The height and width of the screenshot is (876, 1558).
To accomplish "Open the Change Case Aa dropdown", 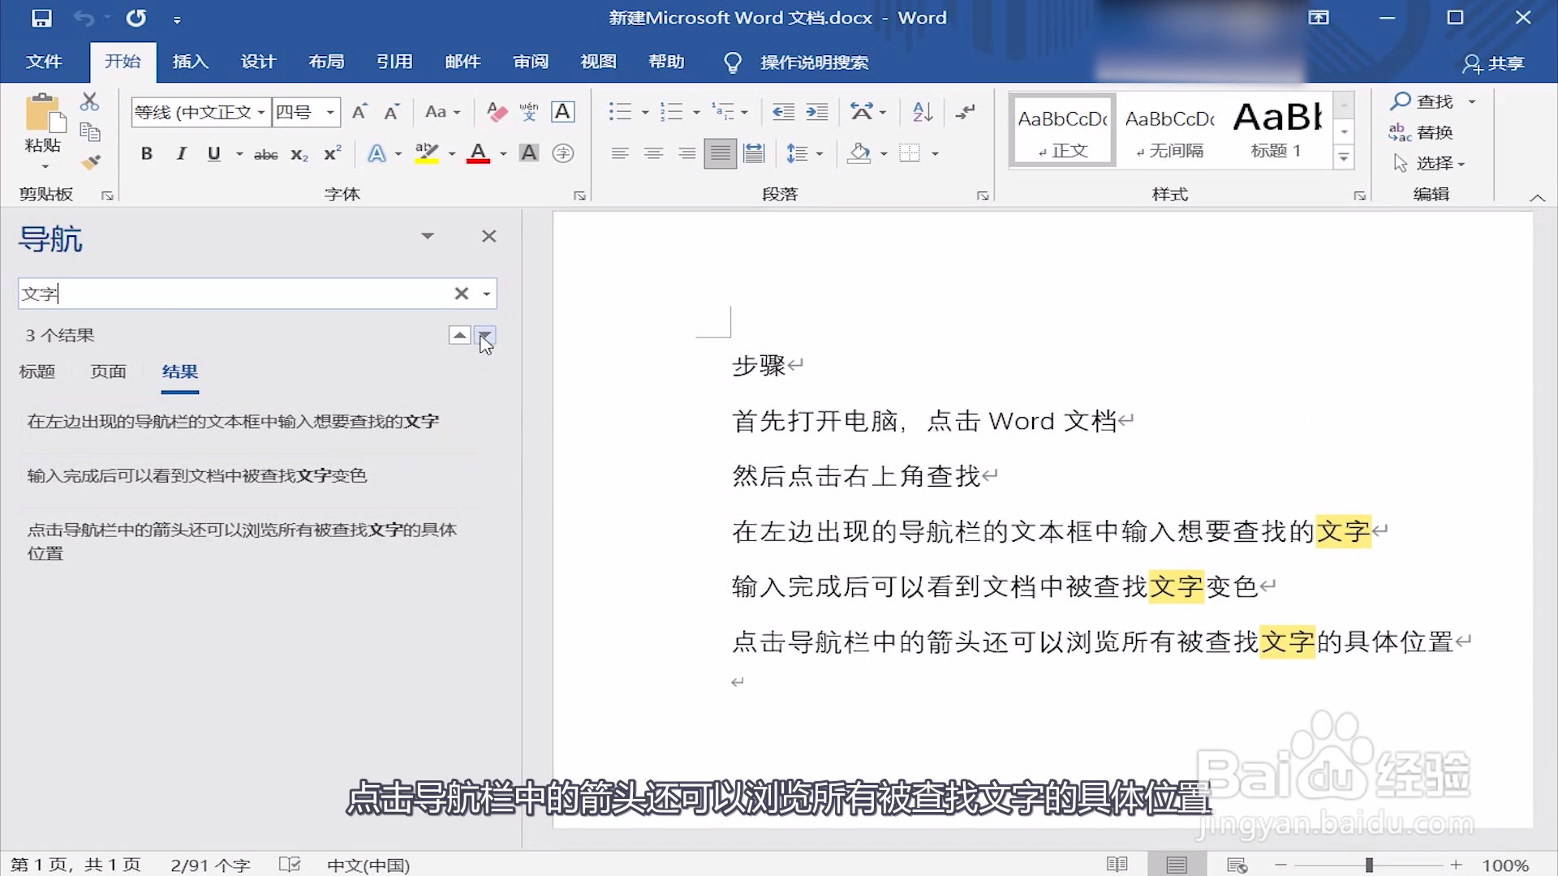I will [x=443, y=112].
